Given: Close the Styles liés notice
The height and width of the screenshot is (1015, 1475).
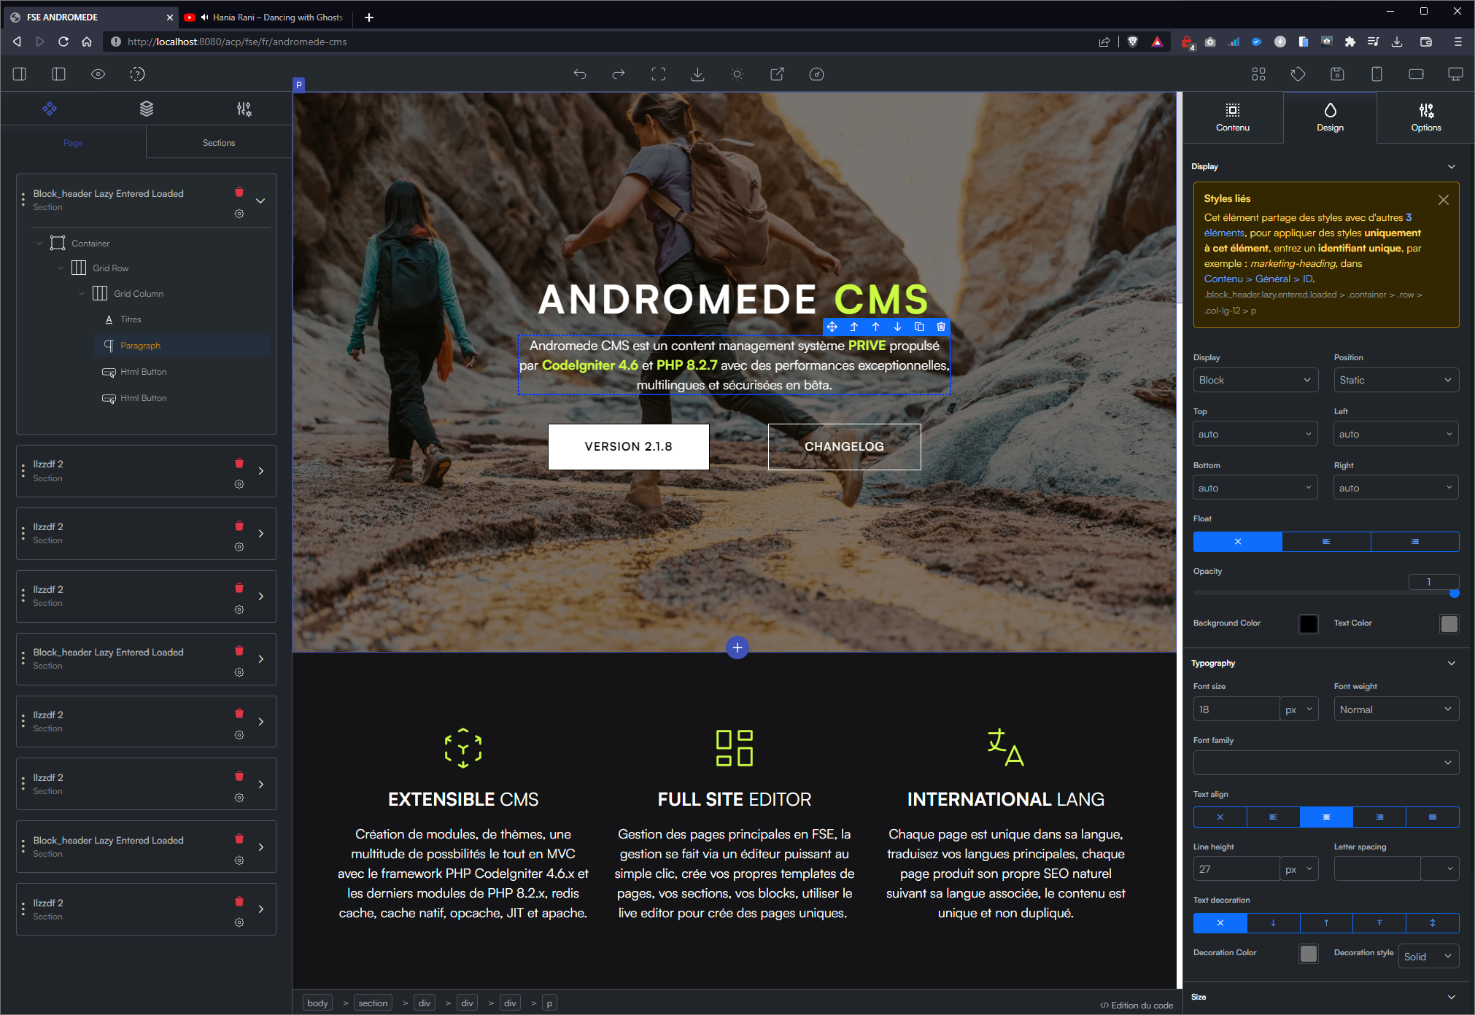Looking at the screenshot, I should [1443, 199].
